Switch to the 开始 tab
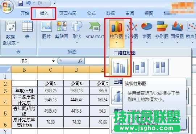Viewport: 196px width, 134px height. tap(25, 13)
